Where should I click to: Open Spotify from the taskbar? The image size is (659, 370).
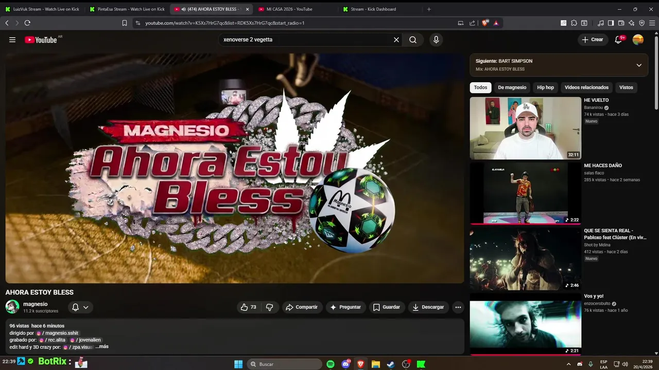click(331, 364)
